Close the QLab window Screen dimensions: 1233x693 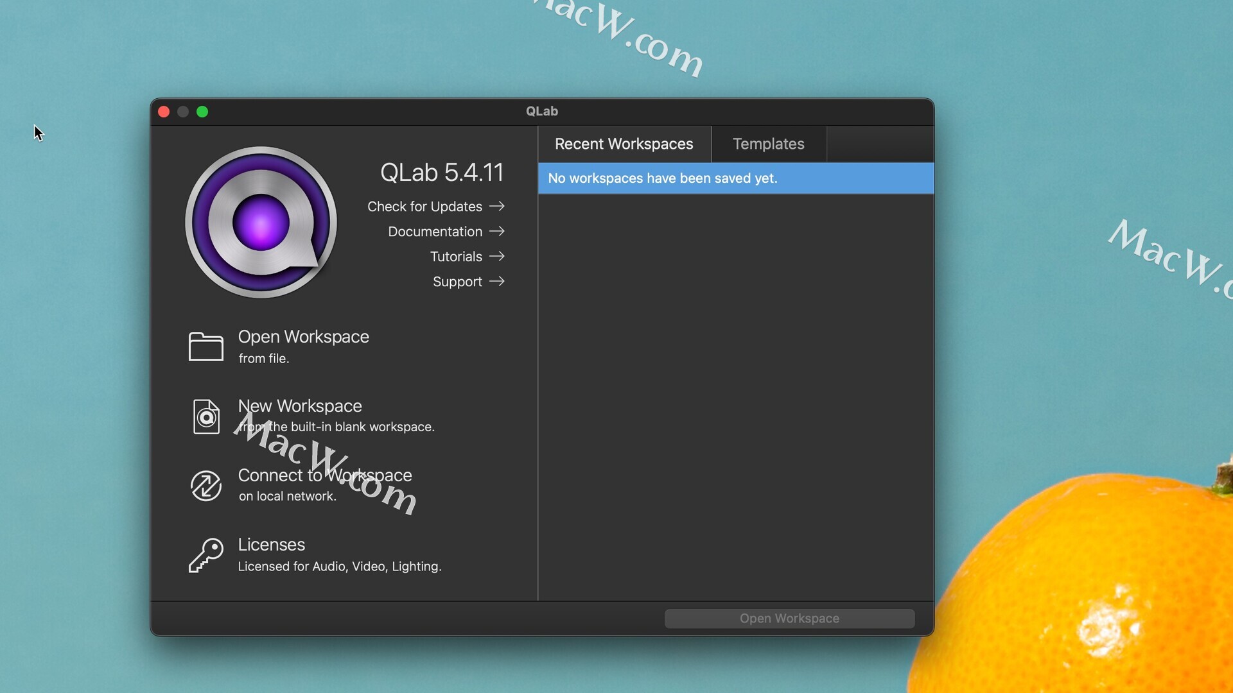[164, 112]
